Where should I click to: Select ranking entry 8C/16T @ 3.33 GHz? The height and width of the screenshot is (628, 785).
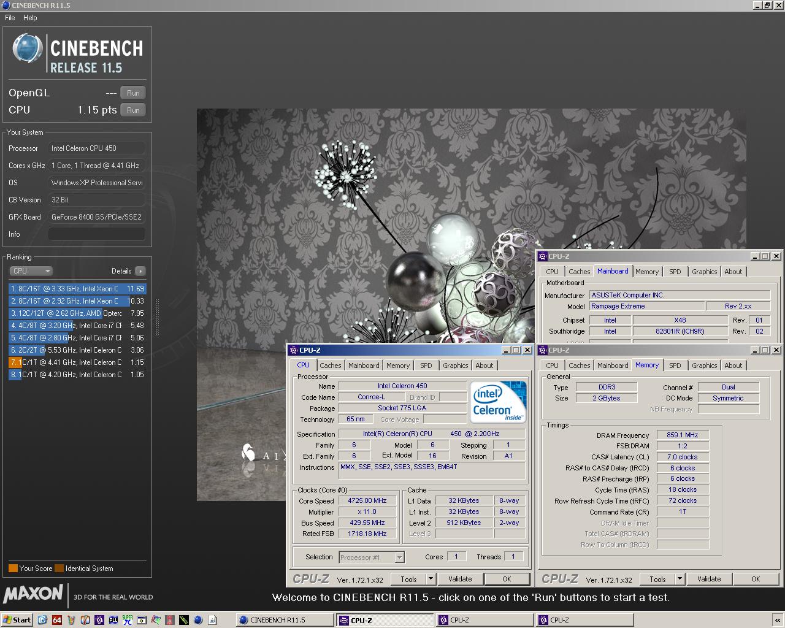[x=77, y=288]
